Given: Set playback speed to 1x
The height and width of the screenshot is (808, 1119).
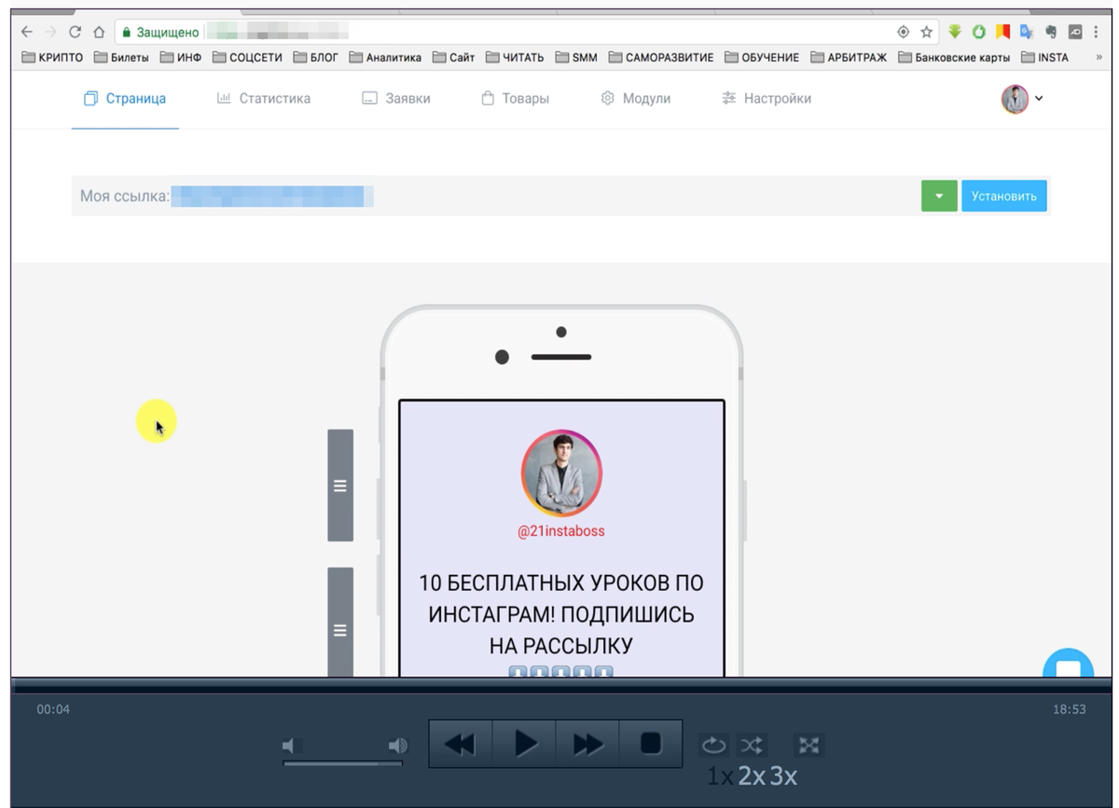Looking at the screenshot, I should pyautogui.click(x=719, y=776).
